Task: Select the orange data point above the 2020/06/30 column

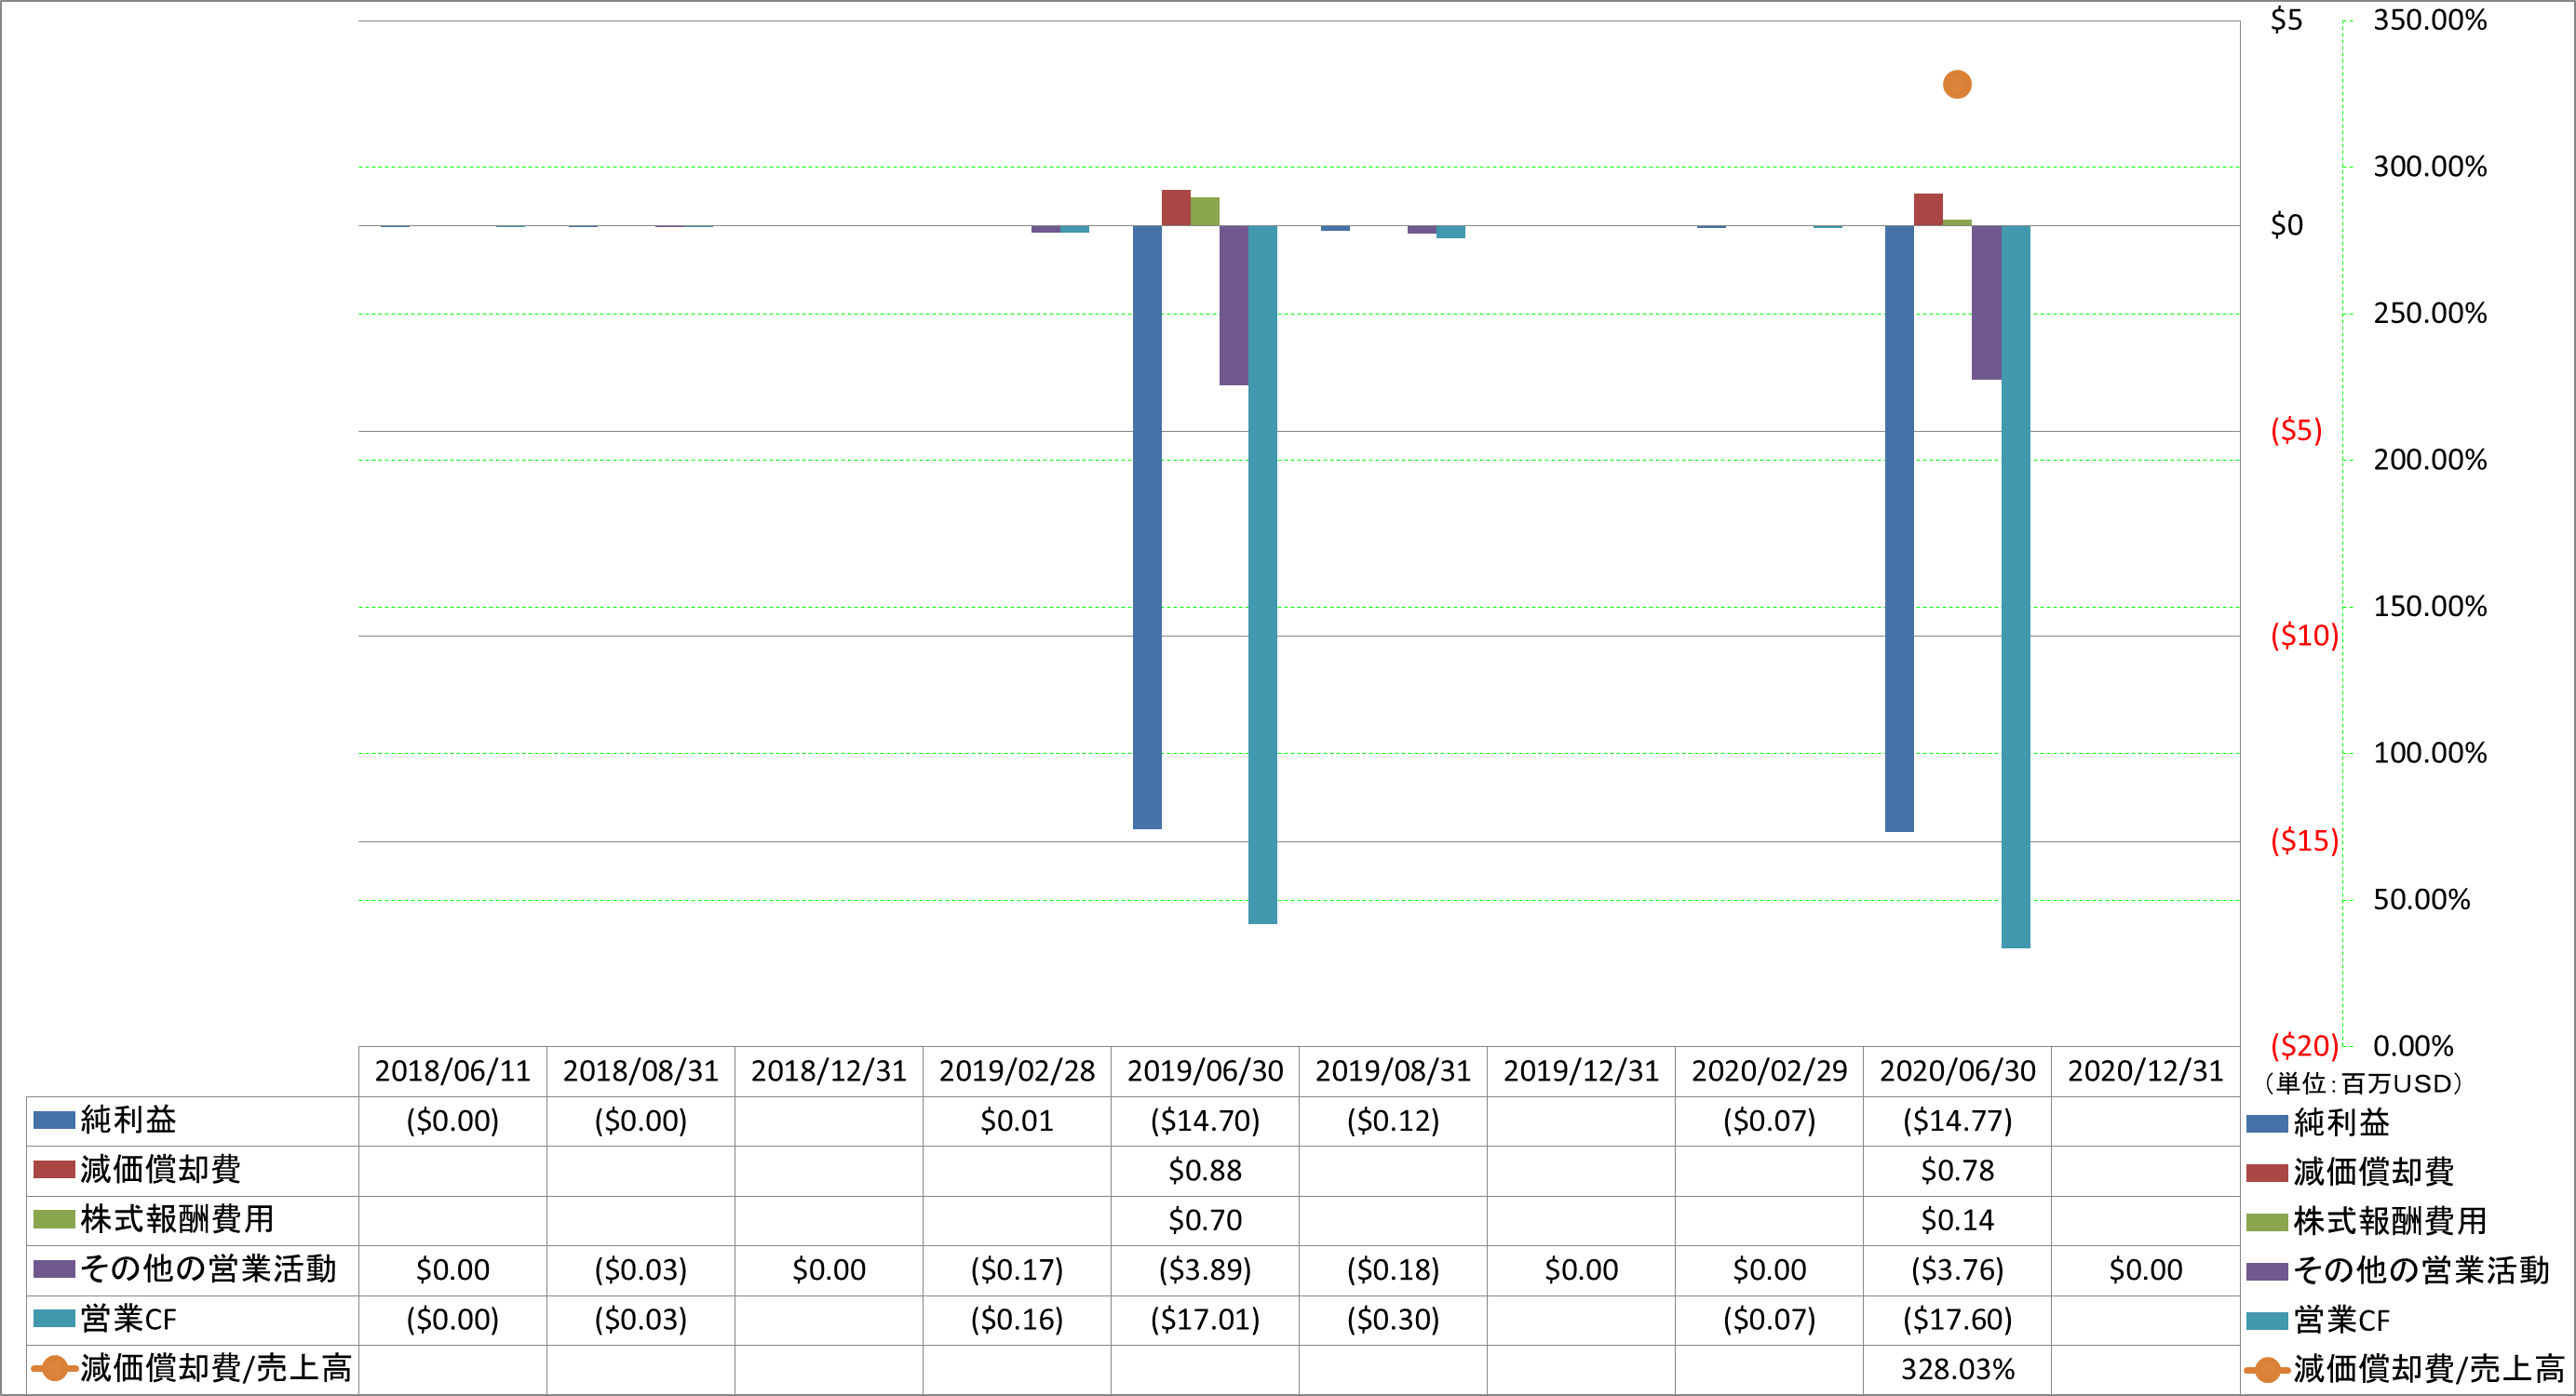Action: (1957, 85)
